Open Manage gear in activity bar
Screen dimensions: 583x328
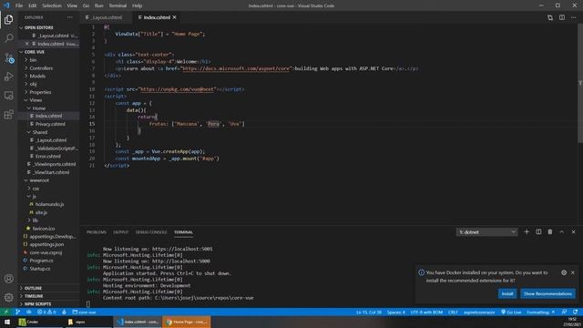point(8,298)
